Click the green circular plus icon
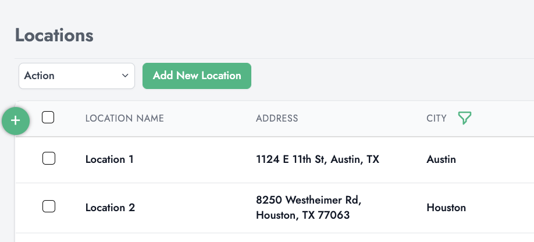Image resolution: width=534 pixels, height=242 pixels. 16,120
